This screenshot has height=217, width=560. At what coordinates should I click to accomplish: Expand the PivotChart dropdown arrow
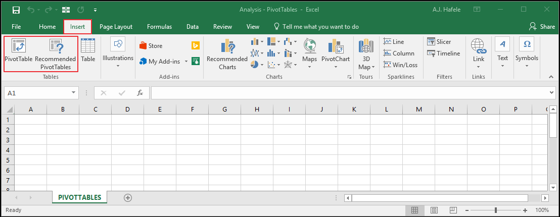tap(336, 67)
